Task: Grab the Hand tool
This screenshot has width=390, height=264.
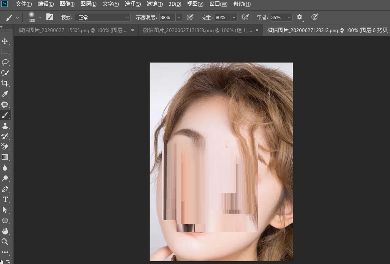Action: 5,231
